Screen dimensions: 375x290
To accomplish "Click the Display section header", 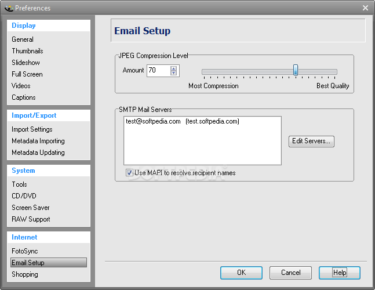I will tap(24, 26).
